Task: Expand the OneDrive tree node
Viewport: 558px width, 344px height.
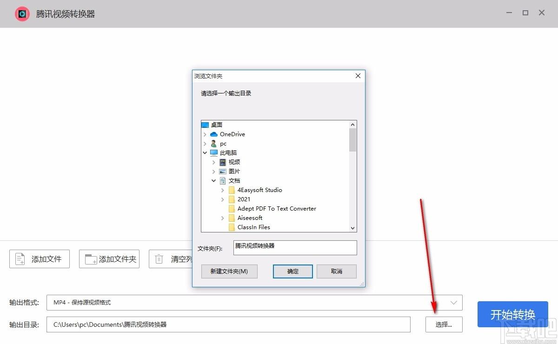Action: point(205,134)
